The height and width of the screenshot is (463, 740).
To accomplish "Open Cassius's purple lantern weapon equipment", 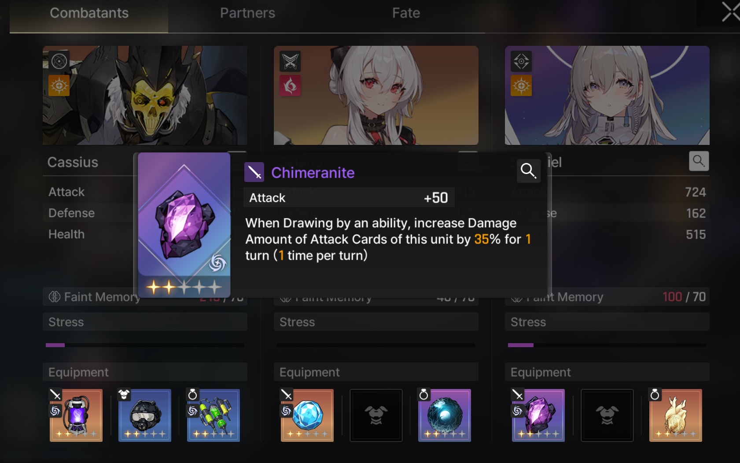I will tap(76, 415).
